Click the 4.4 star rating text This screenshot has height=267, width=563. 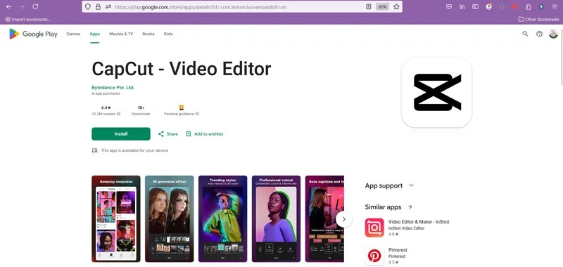(x=106, y=108)
